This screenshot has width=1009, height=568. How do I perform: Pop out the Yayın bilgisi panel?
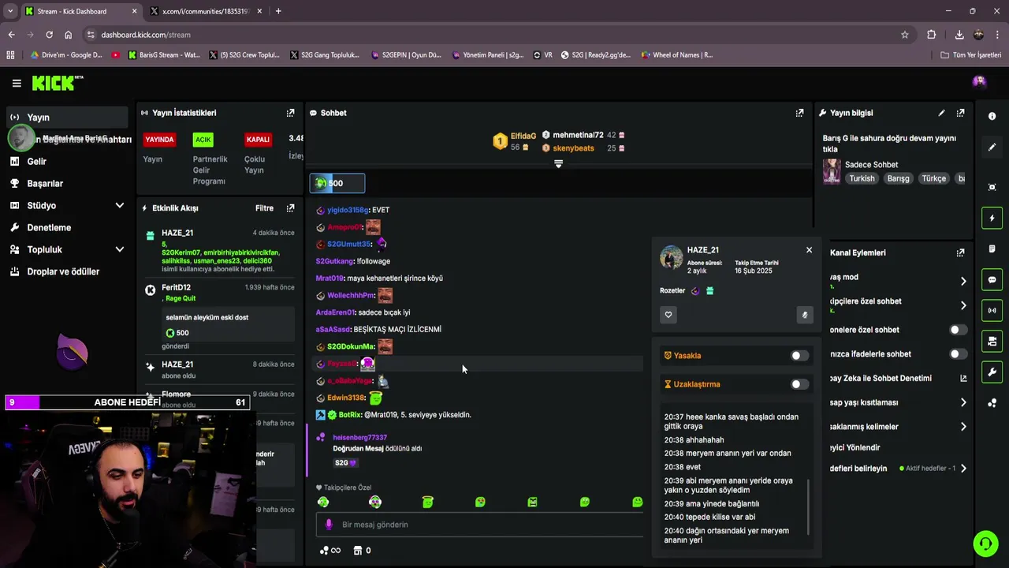[x=960, y=113]
